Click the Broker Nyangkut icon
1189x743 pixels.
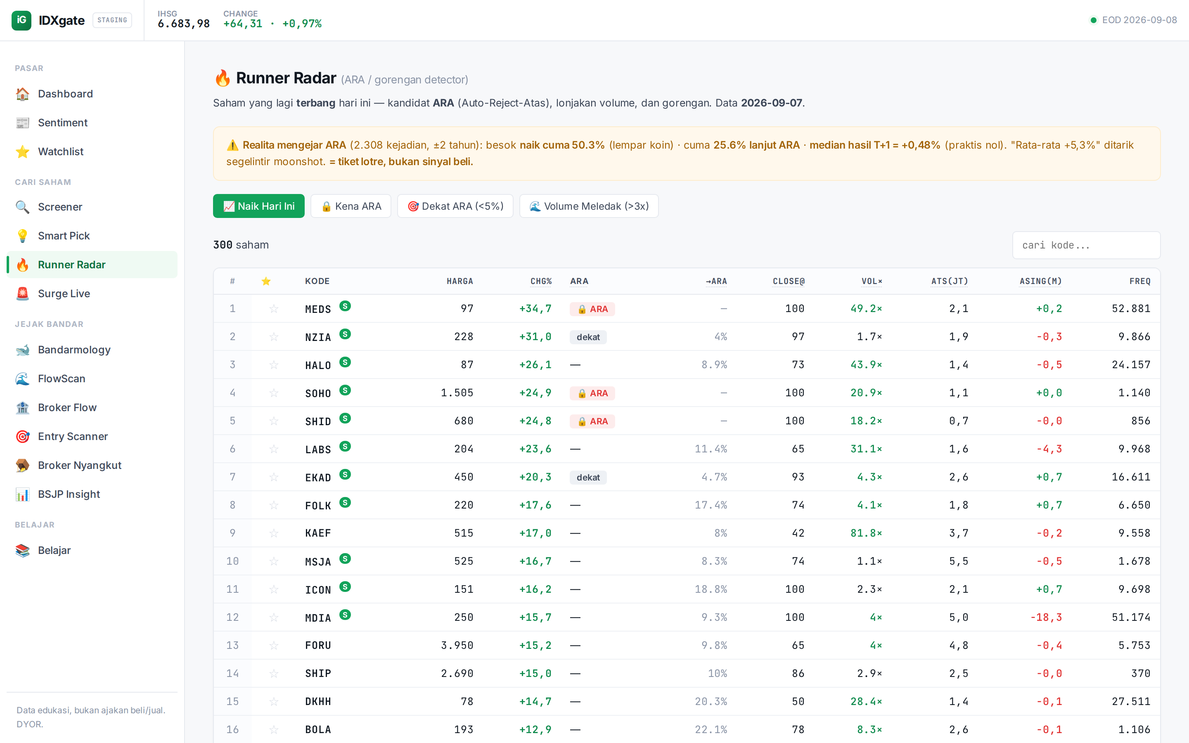tap(23, 465)
